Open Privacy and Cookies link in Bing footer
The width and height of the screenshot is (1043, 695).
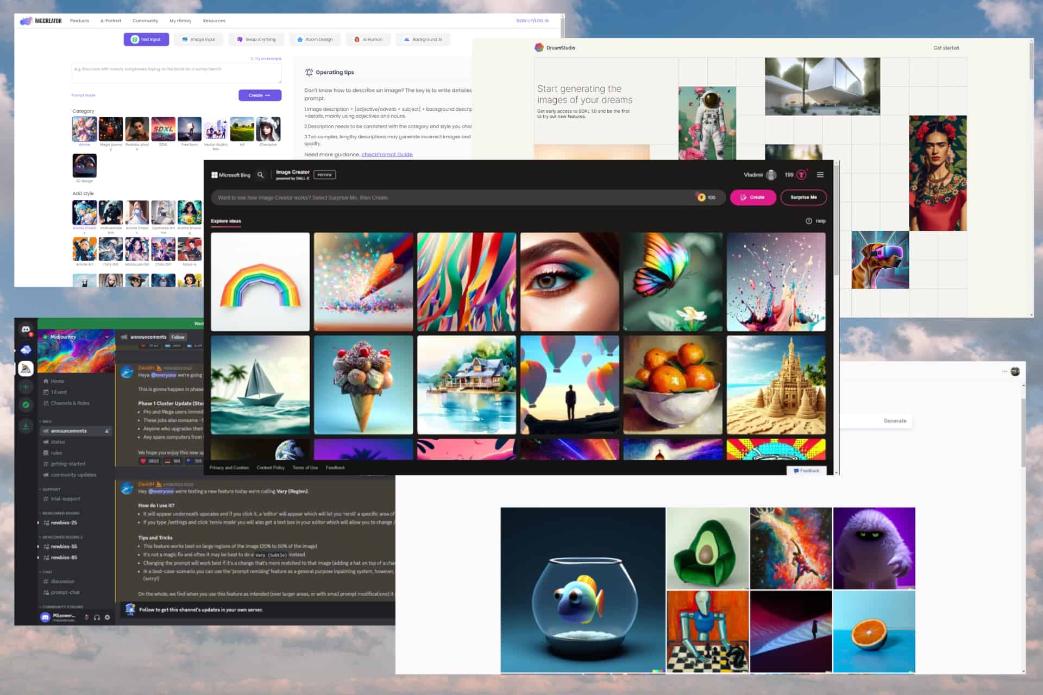(229, 467)
